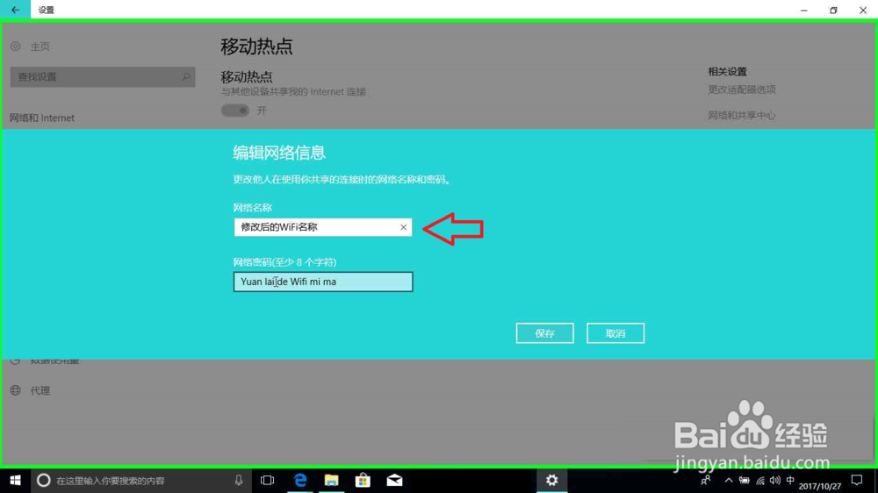Open the Mail app on the taskbar
The height and width of the screenshot is (493, 878).
(394, 480)
